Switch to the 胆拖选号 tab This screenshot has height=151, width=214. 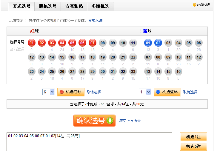point(48,6)
